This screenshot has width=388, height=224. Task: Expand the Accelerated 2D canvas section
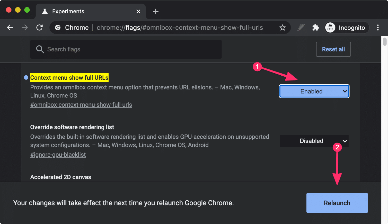[x=60, y=177]
